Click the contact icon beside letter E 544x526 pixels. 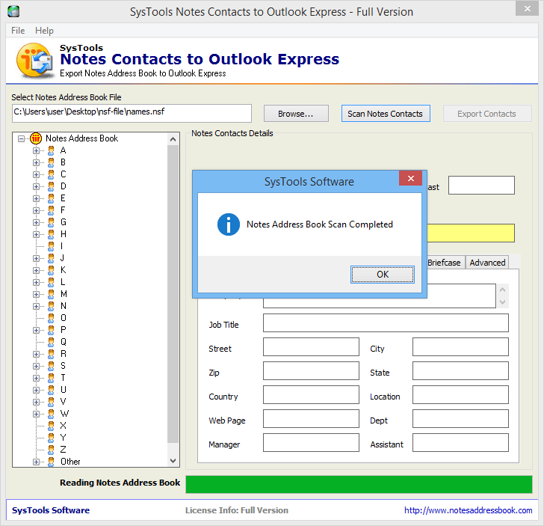point(51,198)
